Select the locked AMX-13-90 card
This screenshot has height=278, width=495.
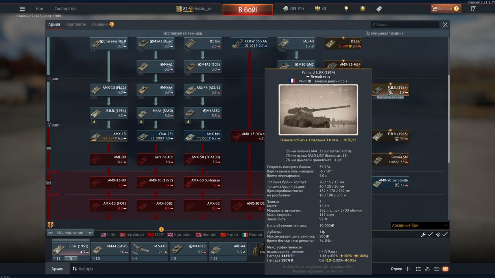(x=109, y=182)
